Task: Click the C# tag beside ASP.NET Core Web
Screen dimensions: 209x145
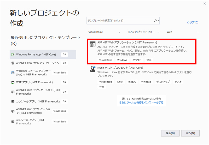Action: (x=65, y=63)
